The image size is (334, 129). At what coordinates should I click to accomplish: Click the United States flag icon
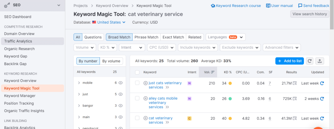[94, 22]
